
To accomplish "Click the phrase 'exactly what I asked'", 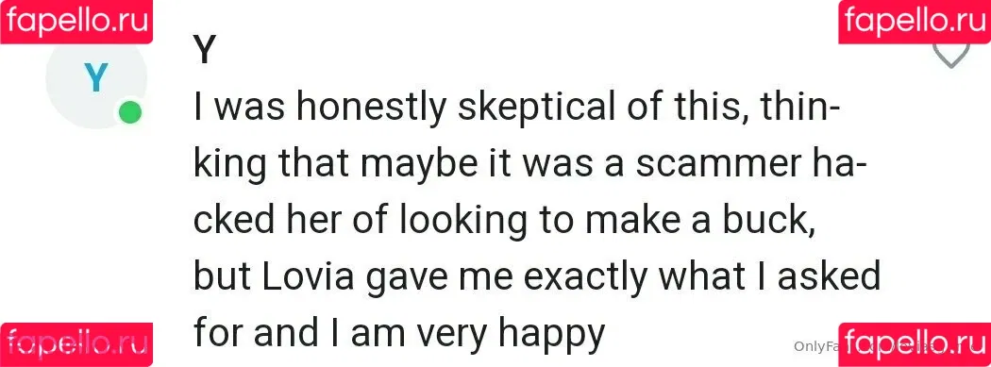I will [x=701, y=276].
